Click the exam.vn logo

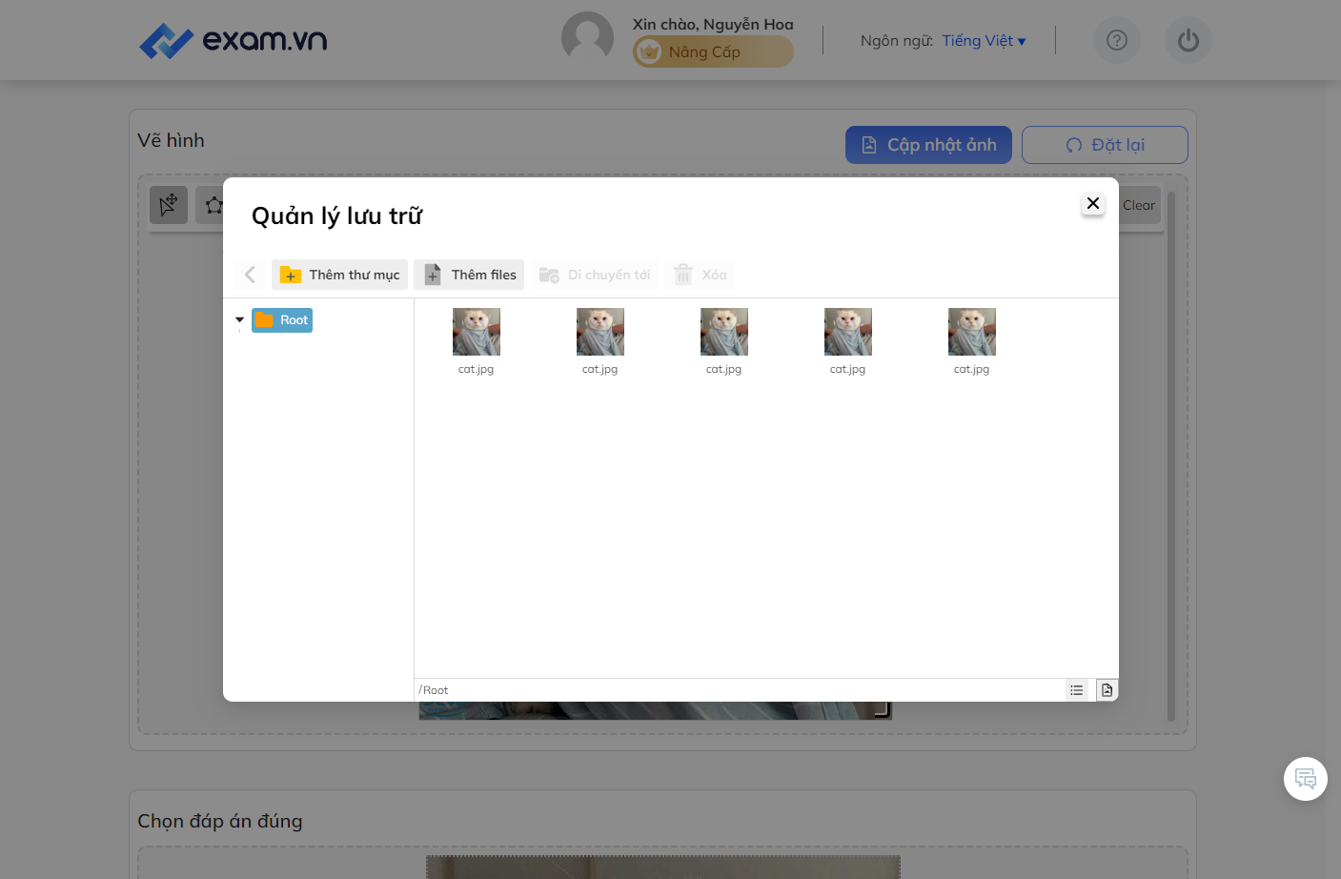point(234,40)
